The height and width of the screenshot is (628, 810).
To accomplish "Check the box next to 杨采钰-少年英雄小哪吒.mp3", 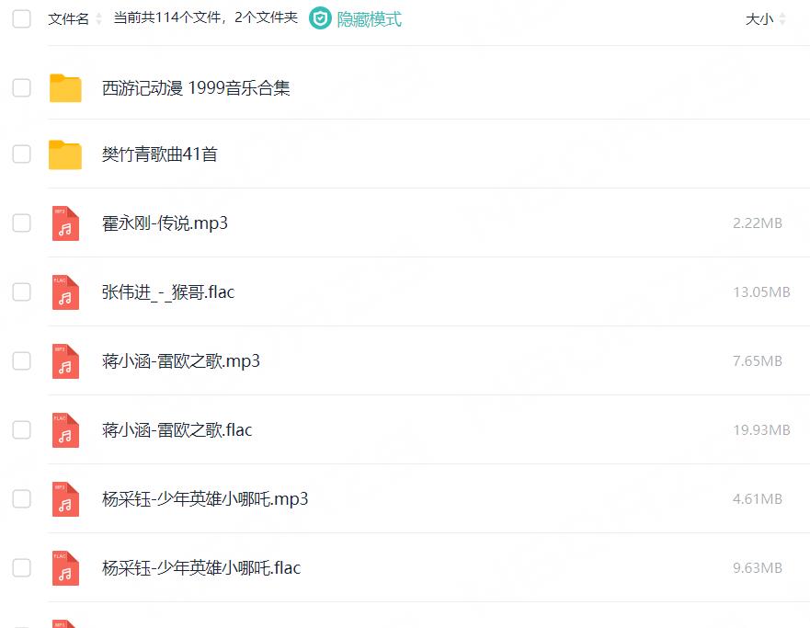I will [20, 499].
